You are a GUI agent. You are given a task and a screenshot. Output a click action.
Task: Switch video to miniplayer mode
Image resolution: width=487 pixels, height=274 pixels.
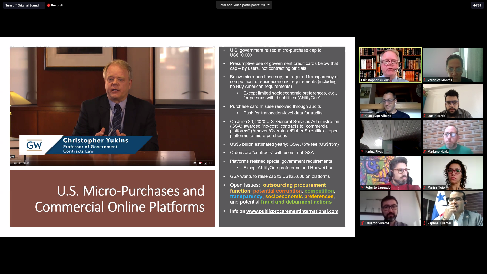[205, 163]
